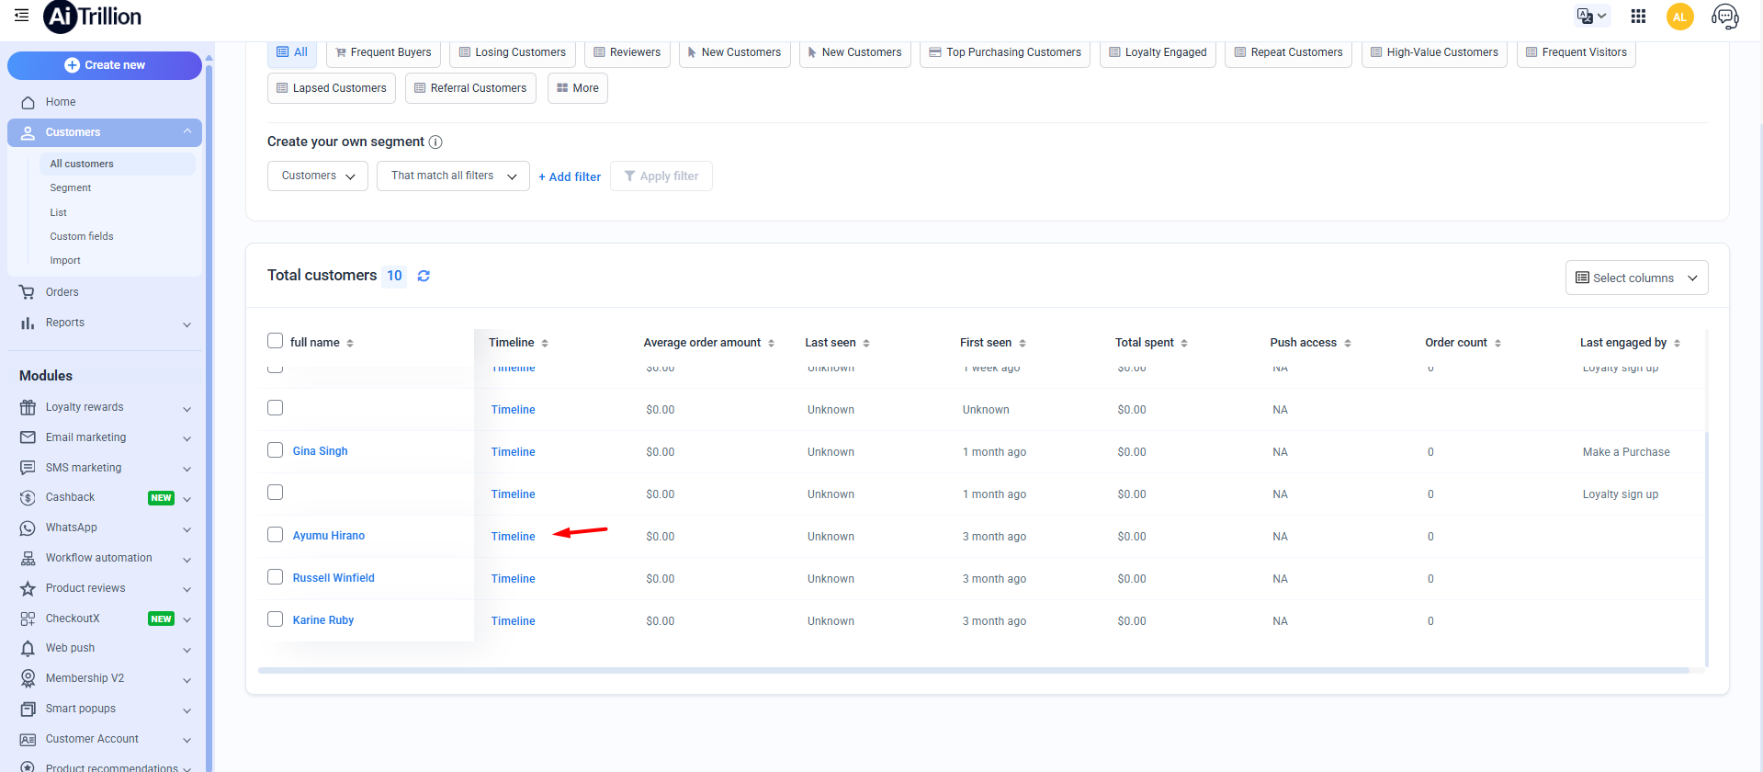Click the Add filter link

570,176
